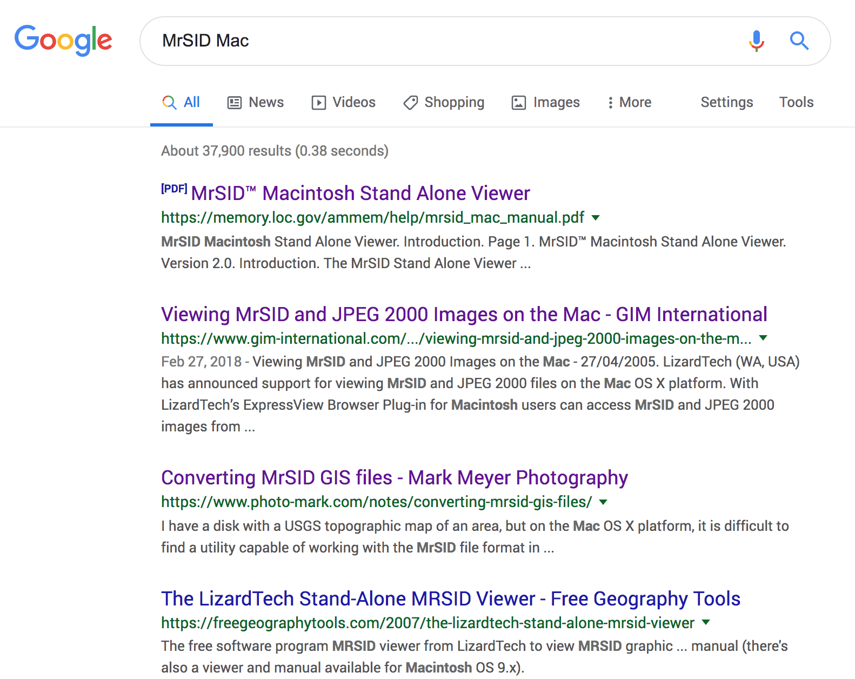Switch to the News tab
The width and height of the screenshot is (855, 679).
tap(256, 103)
